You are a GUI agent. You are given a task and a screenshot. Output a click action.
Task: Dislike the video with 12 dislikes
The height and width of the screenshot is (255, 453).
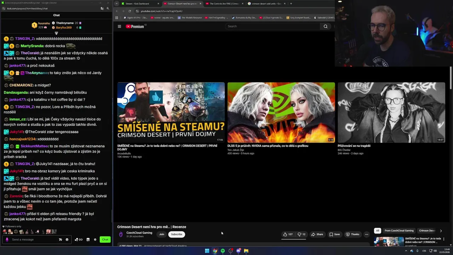click(x=302, y=234)
